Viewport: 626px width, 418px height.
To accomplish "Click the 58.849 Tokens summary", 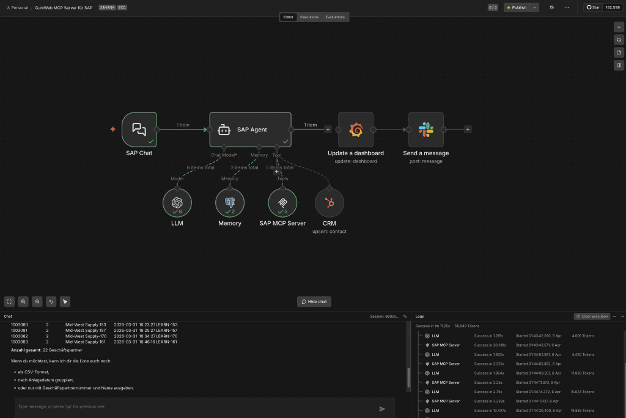I will pos(466,326).
